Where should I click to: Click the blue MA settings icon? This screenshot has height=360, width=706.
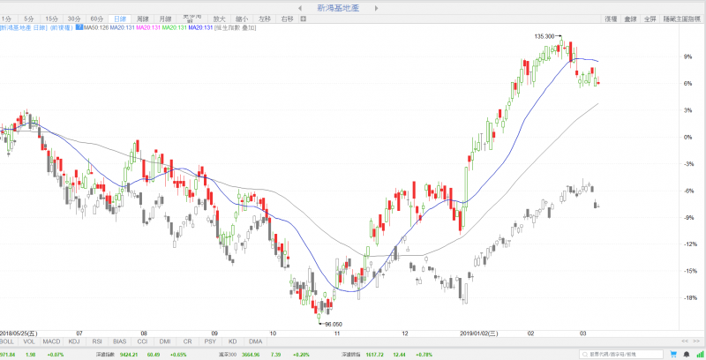(79, 28)
